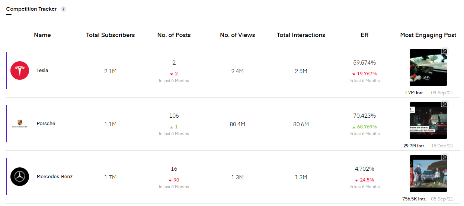Sort by No. of Posts header
464x206 pixels.
(x=174, y=35)
